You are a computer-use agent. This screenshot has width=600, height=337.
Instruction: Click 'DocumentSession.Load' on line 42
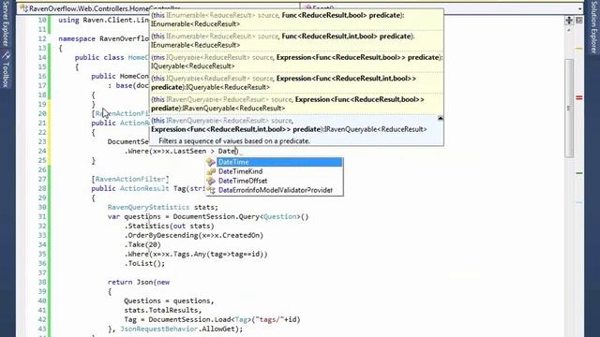pyautogui.click(x=189, y=319)
